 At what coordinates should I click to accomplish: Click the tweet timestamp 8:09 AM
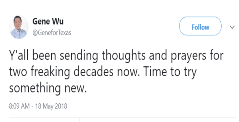(x=19, y=106)
